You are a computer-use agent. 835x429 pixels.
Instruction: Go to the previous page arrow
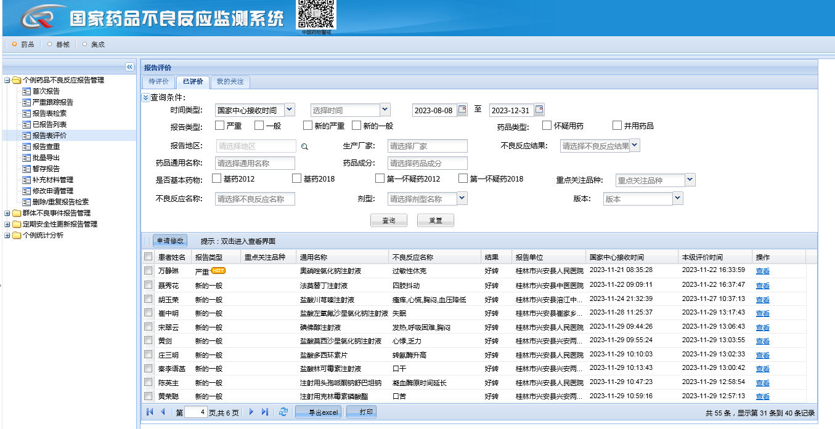pos(163,412)
